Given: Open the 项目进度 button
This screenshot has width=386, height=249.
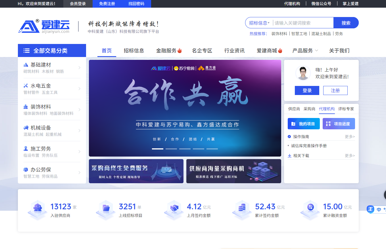Looking at the screenshot, I should 339,124.
